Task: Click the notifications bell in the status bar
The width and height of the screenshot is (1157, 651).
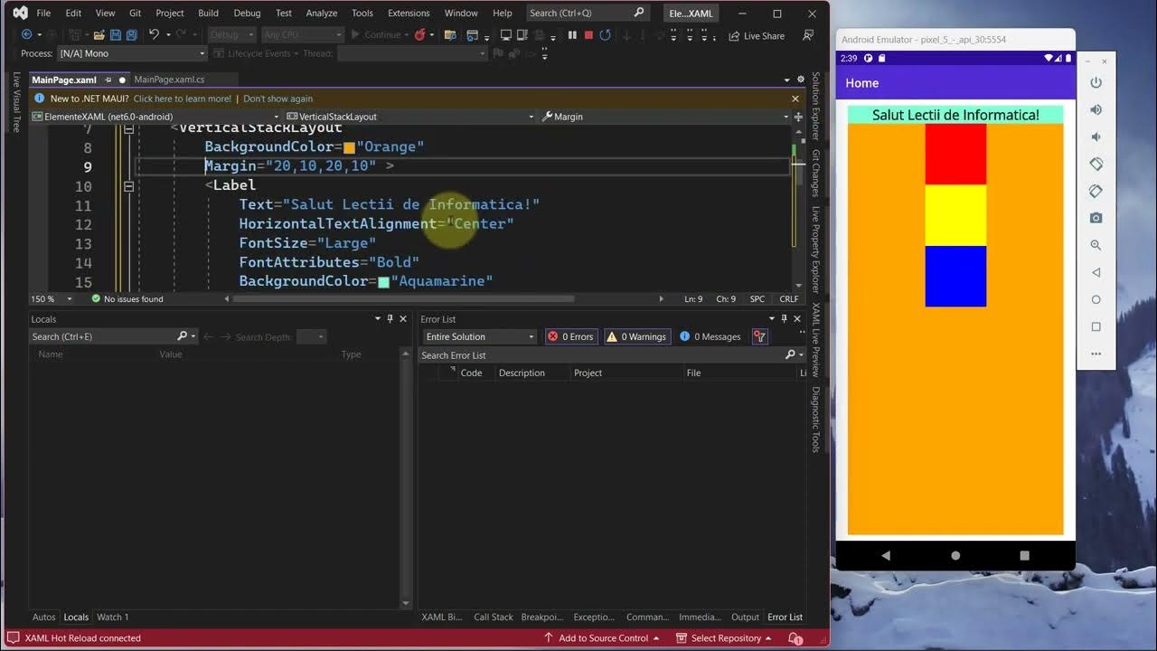Action: 796,638
